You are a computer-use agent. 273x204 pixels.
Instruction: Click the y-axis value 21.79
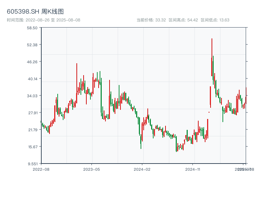pos(33,130)
